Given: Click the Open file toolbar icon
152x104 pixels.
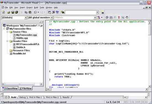Looking at the screenshot, I should tap(9, 12).
